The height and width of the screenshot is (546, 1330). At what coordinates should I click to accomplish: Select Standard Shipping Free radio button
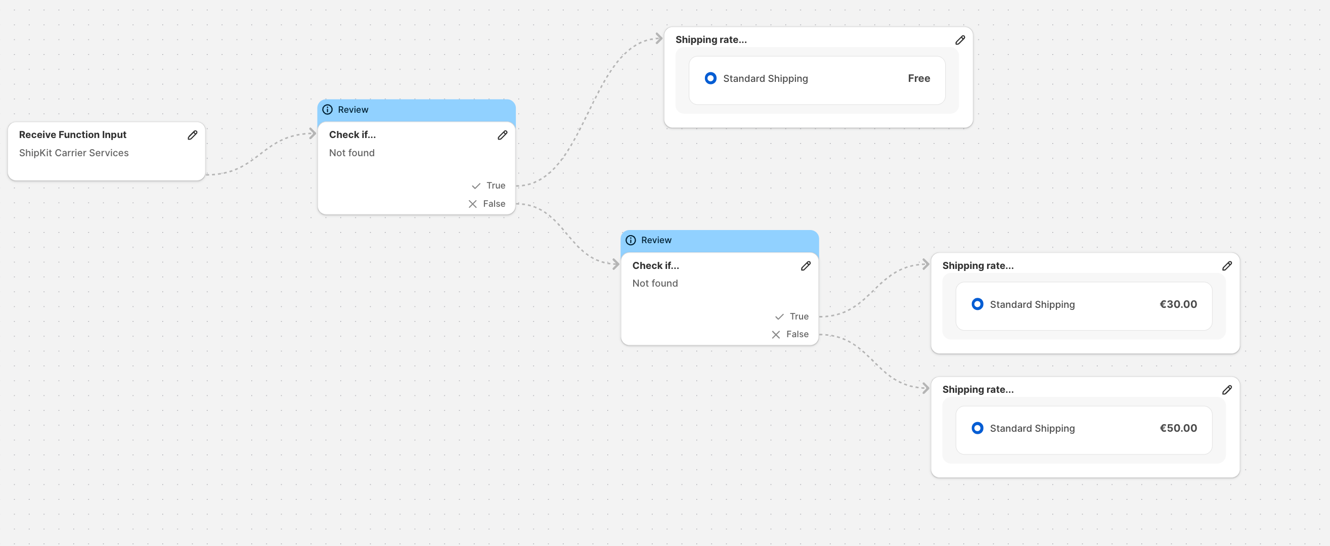tap(710, 78)
